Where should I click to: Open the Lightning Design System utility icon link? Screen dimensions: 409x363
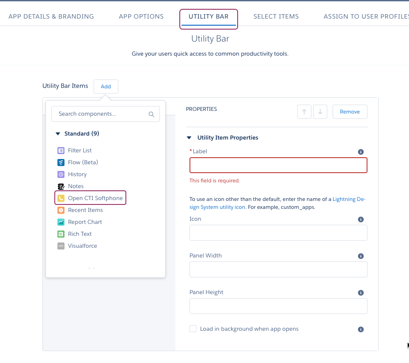point(277,203)
